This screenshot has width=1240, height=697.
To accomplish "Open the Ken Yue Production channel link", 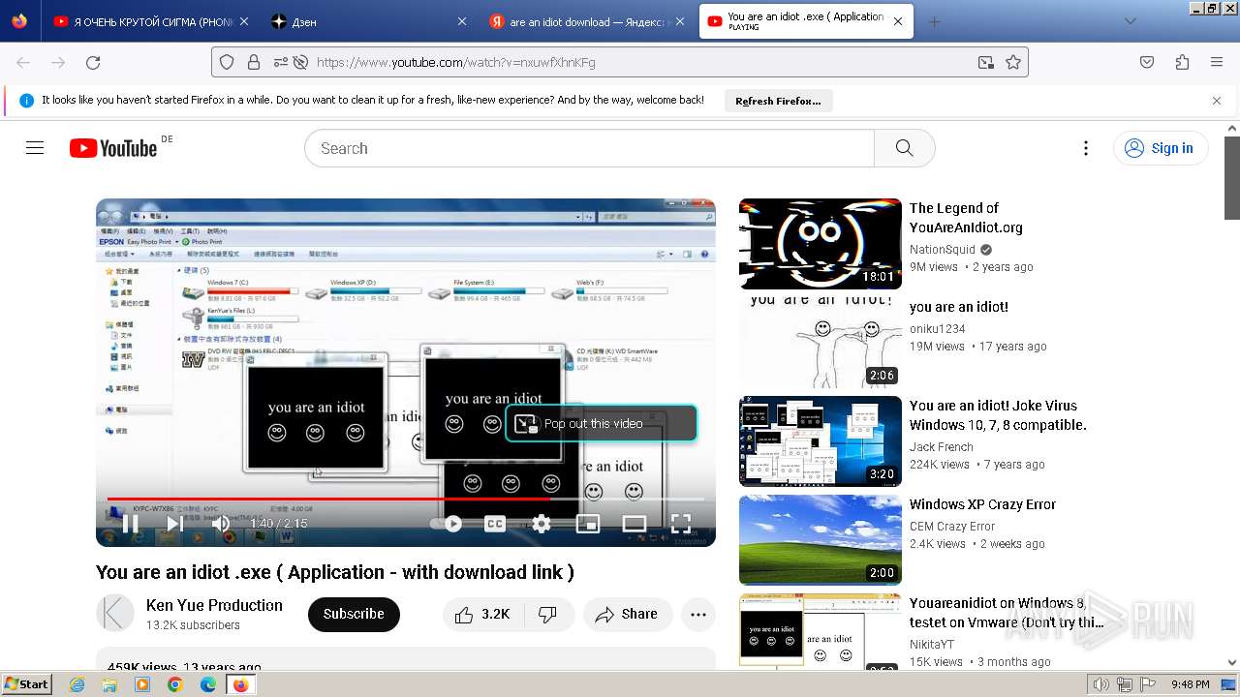I will tap(214, 605).
